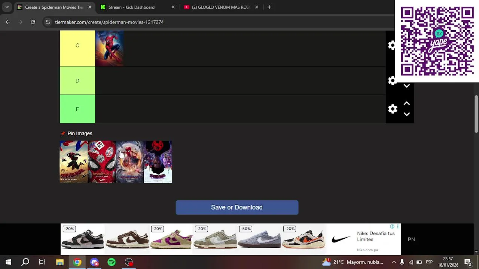Open brown Nike Dunk shoe ad

click(x=127, y=239)
